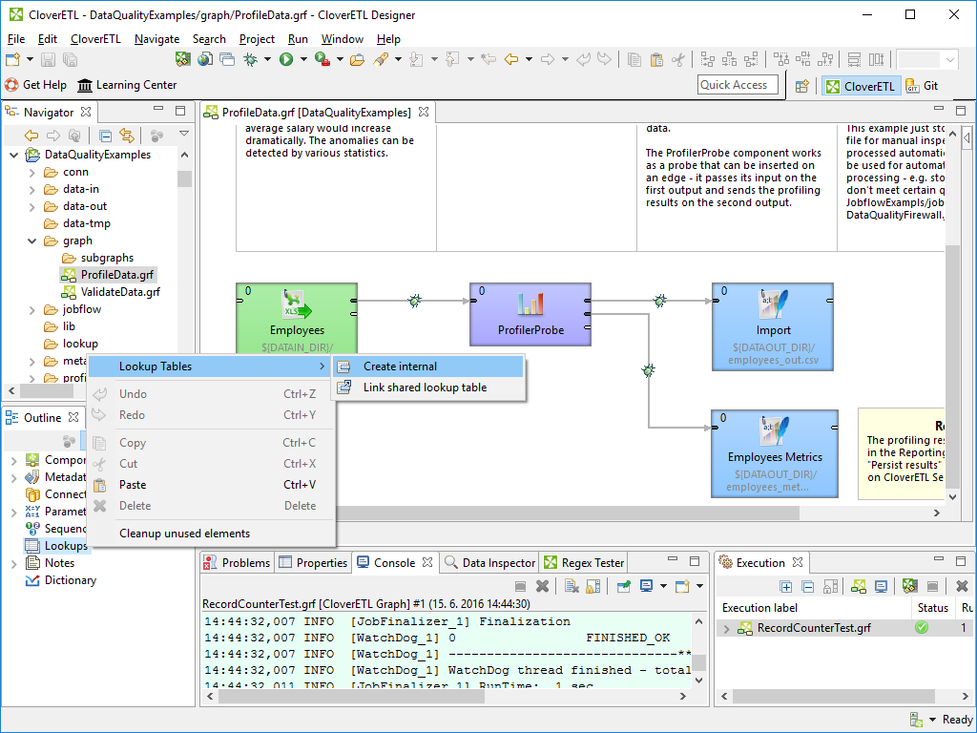The width and height of the screenshot is (977, 733).
Task: Click Link with Editor in Navigator
Action: [x=126, y=136]
